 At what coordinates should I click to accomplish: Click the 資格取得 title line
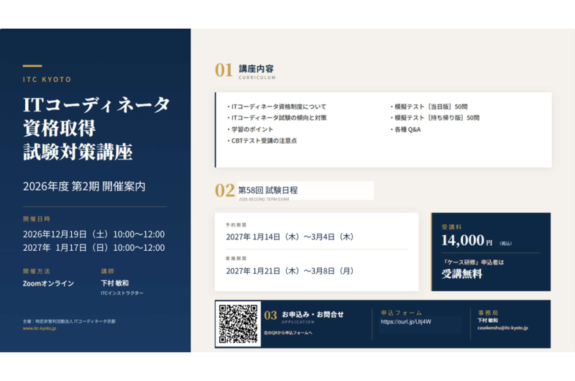pyautogui.click(x=59, y=129)
